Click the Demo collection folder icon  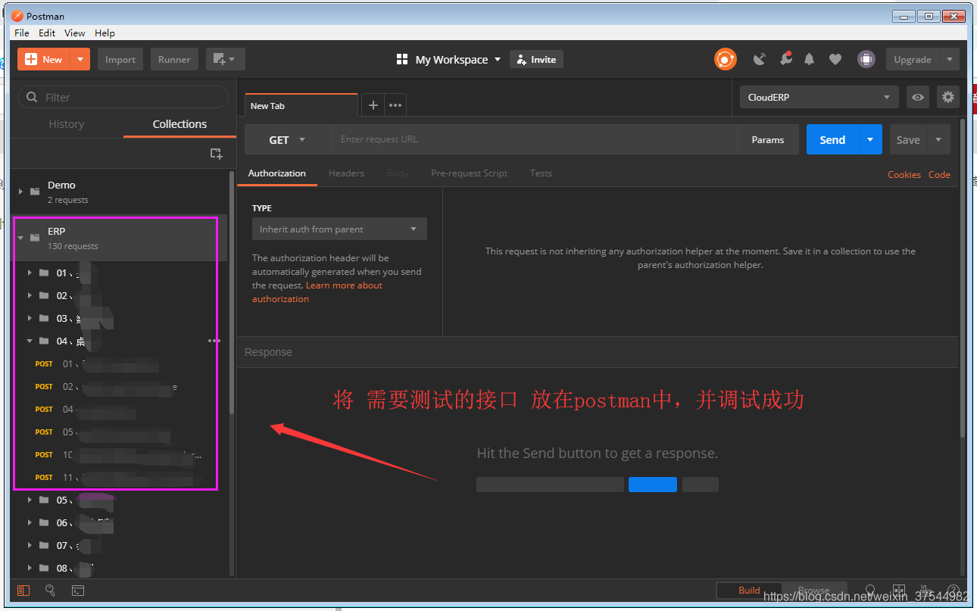point(35,192)
